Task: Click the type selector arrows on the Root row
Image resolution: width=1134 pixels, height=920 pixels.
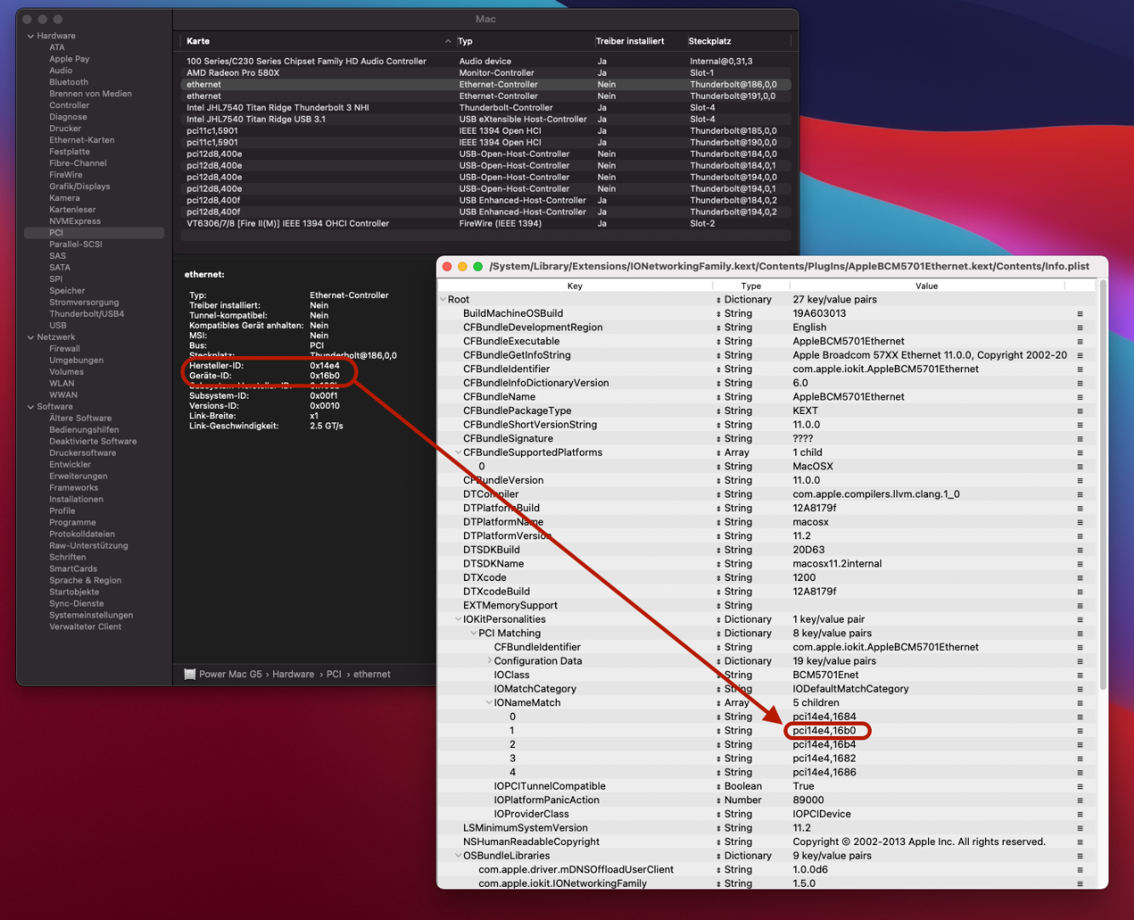Action: [x=718, y=300]
